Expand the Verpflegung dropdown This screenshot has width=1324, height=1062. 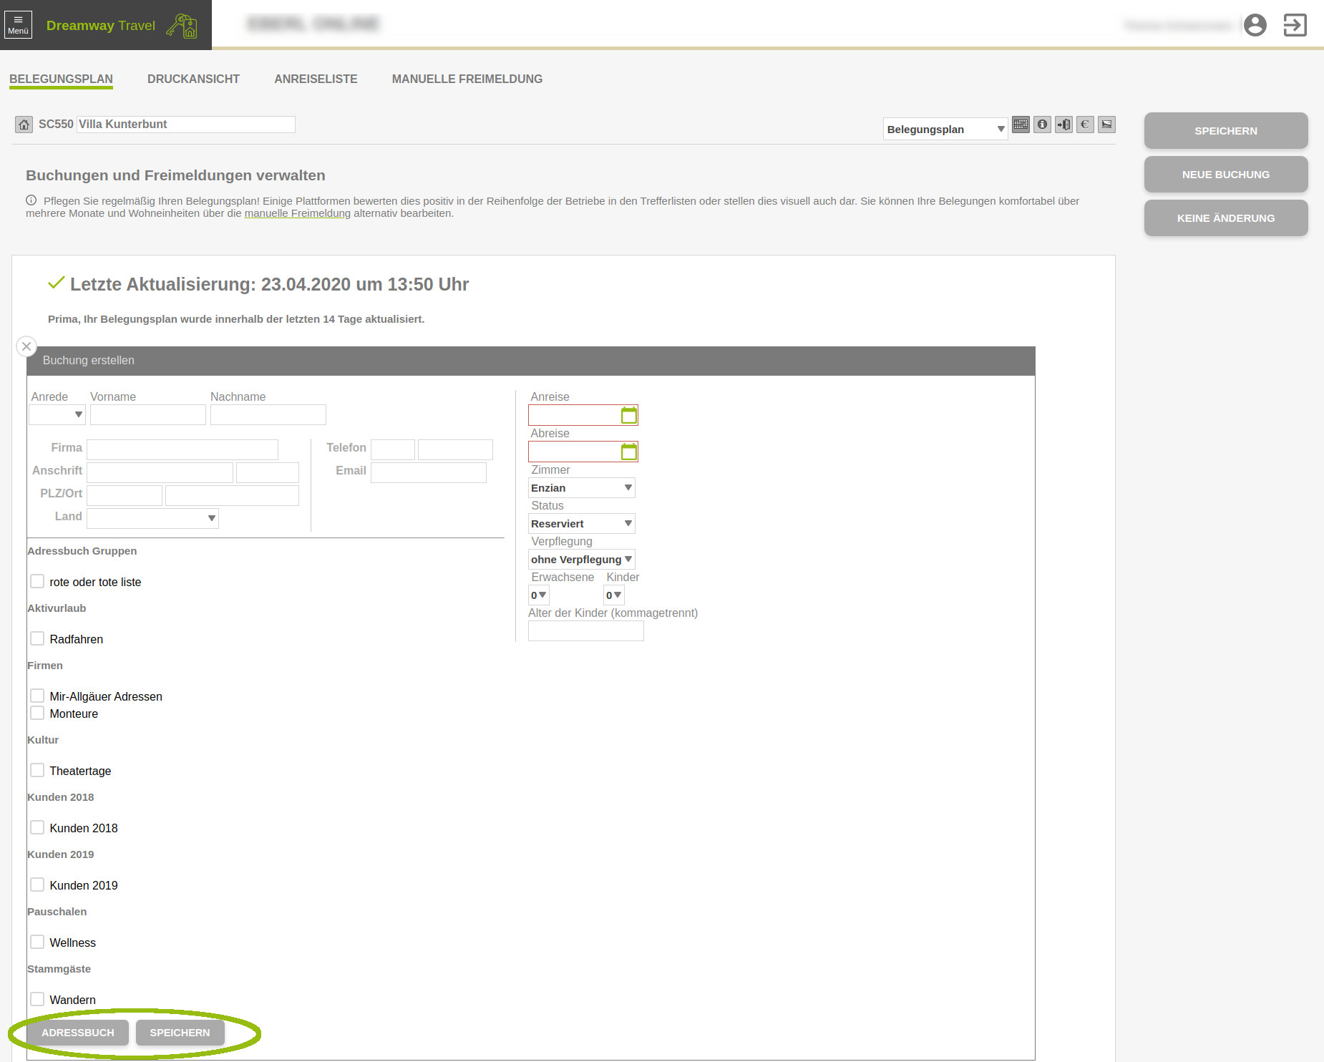581,560
